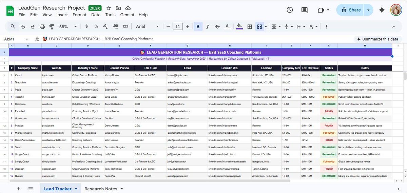Open the Lead Tracker tab dropdown arrow
This screenshot has width=407, height=193.
(76, 189)
